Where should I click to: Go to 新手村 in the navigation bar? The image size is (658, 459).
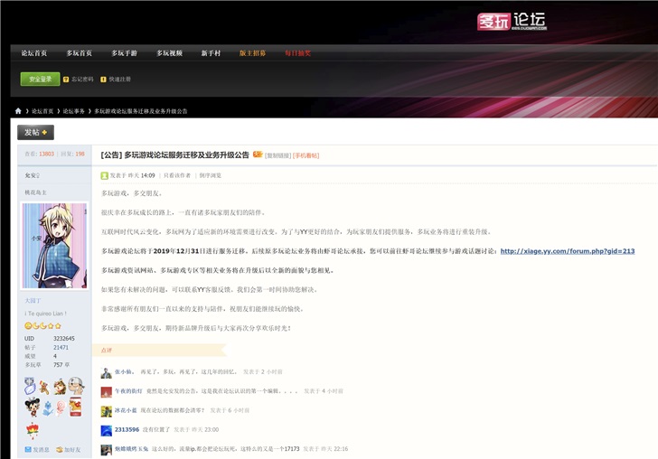[x=211, y=53]
